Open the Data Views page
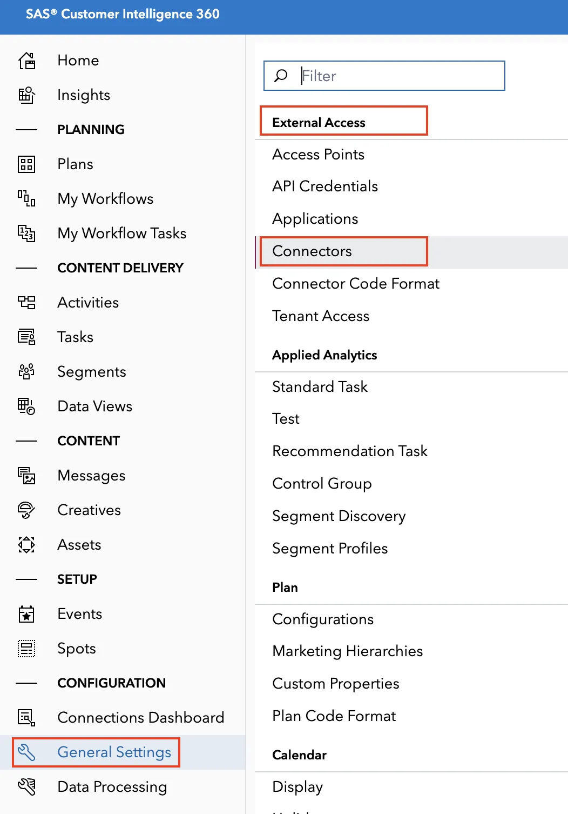 point(95,406)
